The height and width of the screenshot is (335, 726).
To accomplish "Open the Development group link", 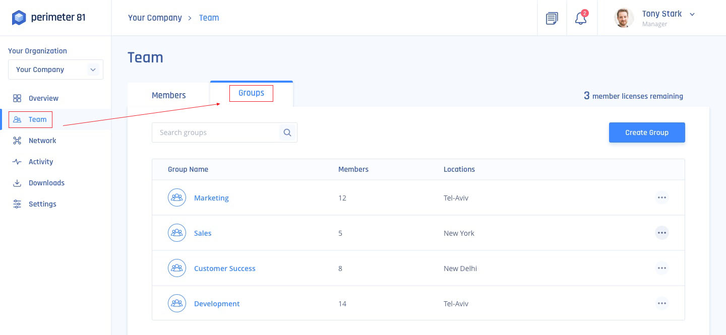I will pos(217,304).
